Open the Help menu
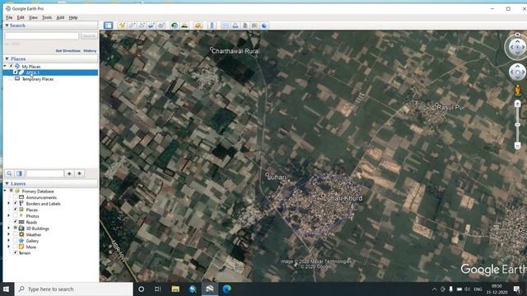Image resolution: width=527 pixels, height=296 pixels. pyautogui.click(x=73, y=17)
